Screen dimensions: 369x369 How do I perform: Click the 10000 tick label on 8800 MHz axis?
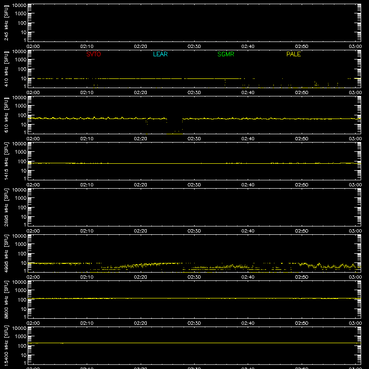19,282
